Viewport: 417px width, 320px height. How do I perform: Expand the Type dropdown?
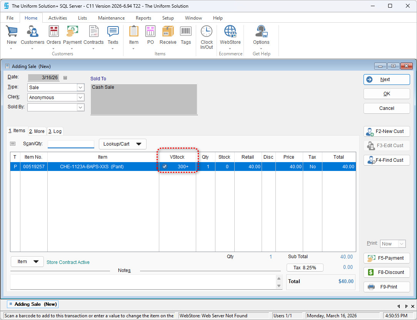click(x=80, y=88)
